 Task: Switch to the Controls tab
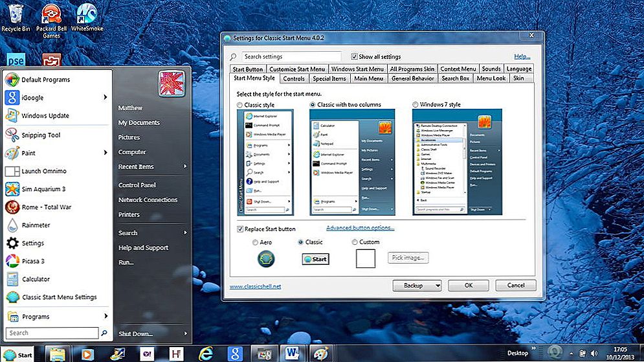click(294, 78)
